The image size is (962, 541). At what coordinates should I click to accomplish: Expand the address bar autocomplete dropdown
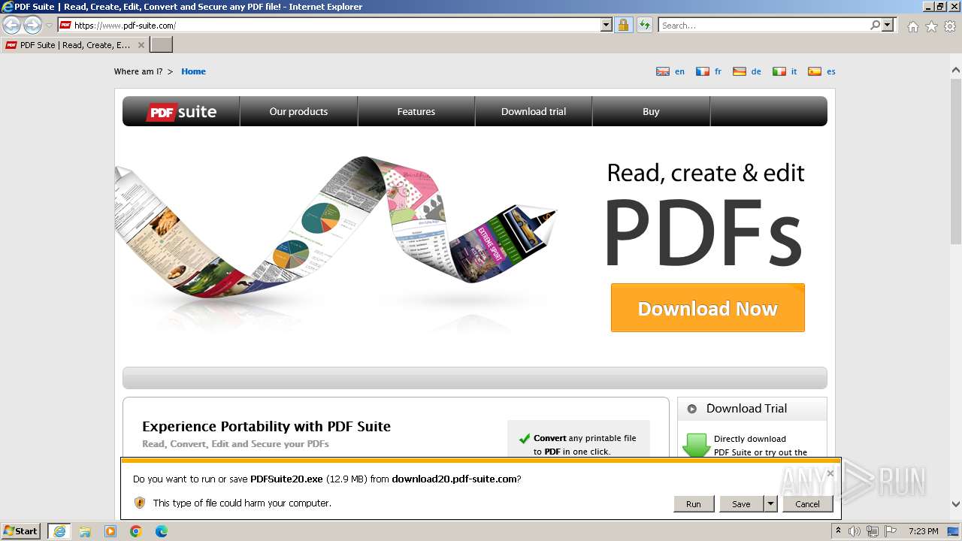click(x=607, y=25)
